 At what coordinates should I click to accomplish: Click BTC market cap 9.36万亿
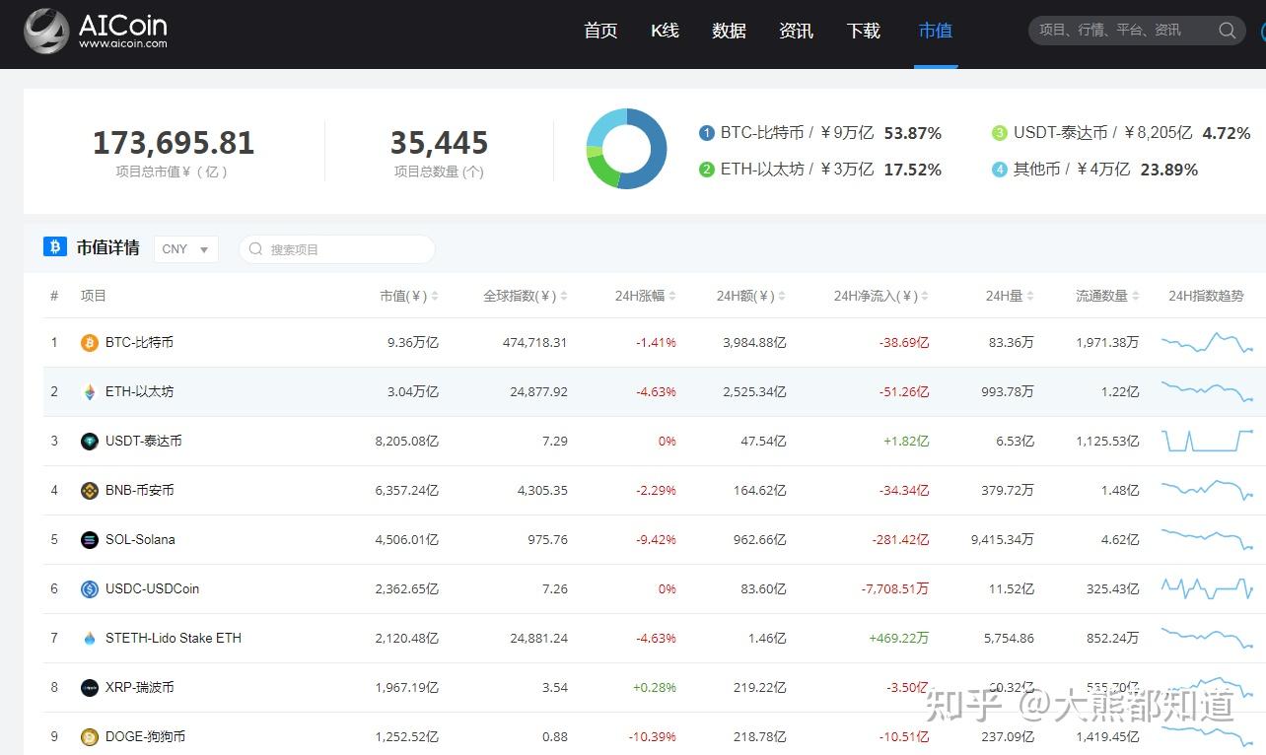413,343
